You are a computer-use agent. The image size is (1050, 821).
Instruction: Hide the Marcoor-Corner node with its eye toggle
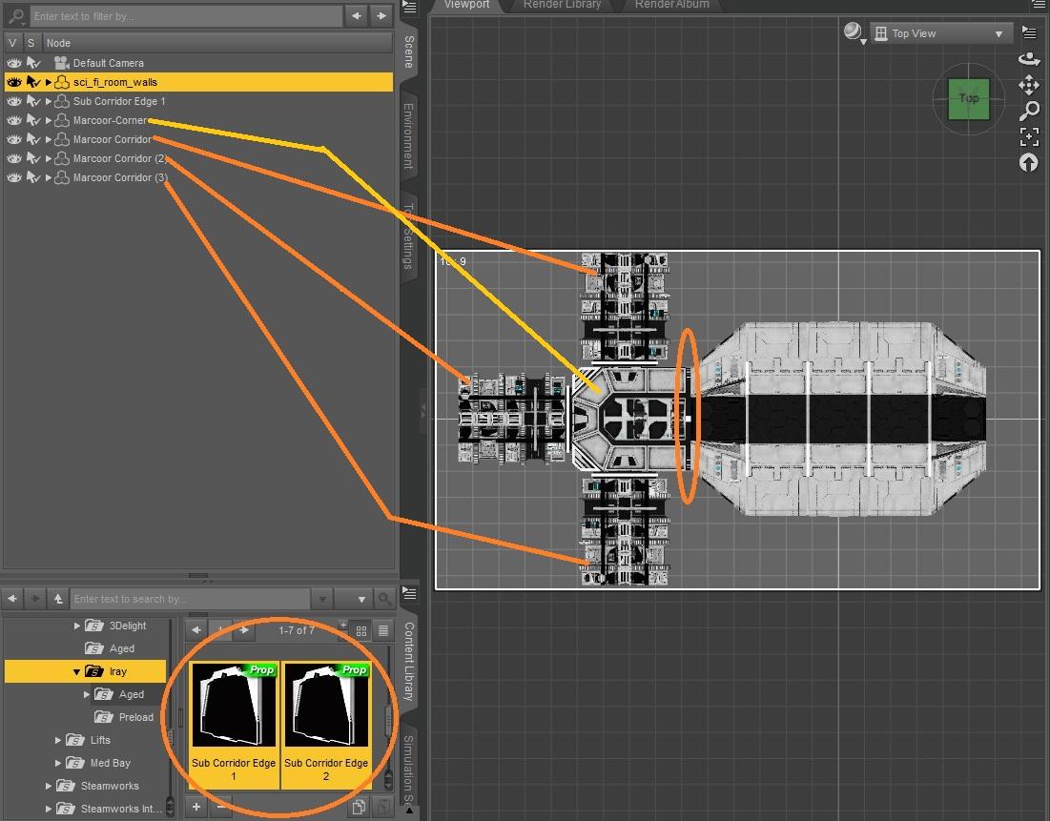pyautogui.click(x=13, y=120)
